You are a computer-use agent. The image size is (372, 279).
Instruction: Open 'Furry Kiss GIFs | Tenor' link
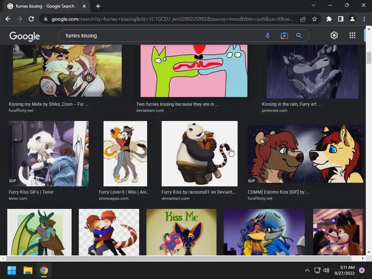pos(31,192)
